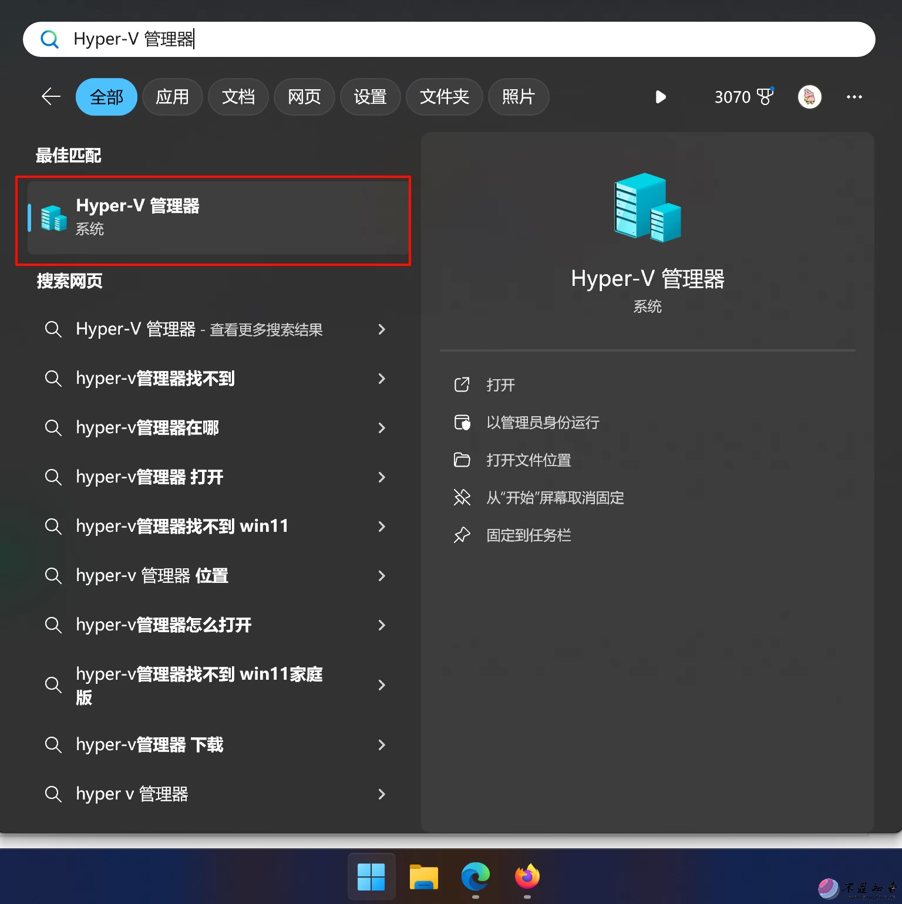Select the 全部 filter tab
Screen dimensions: 902x904
[x=106, y=97]
